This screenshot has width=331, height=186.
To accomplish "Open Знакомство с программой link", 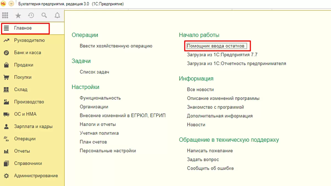I will tap(215, 107).
